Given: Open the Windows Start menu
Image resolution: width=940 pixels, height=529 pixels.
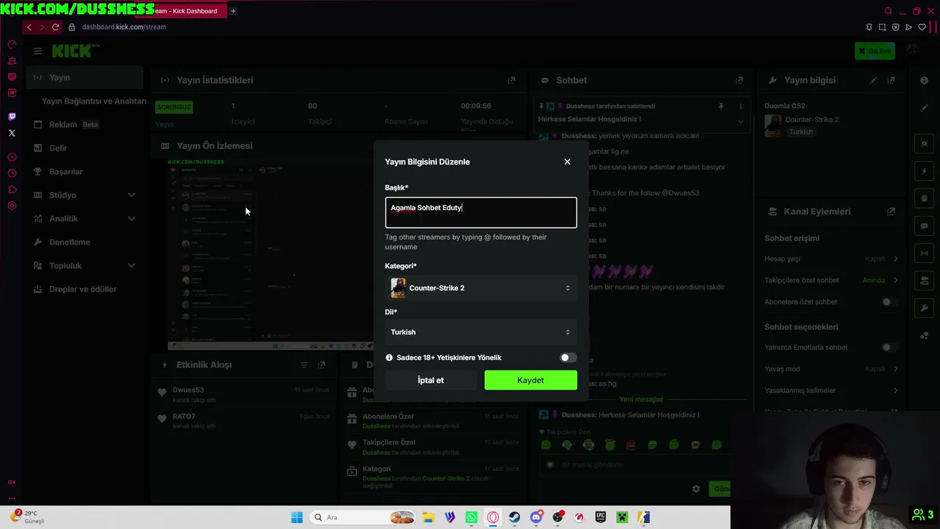Looking at the screenshot, I should point(297,517).
